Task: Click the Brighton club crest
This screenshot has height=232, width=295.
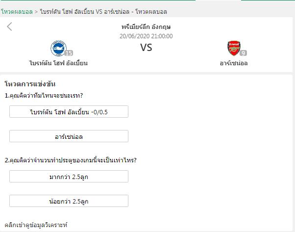Action: [x=58, y=48]
